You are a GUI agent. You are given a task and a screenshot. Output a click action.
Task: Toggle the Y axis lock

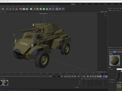click(x=10, y=9)
